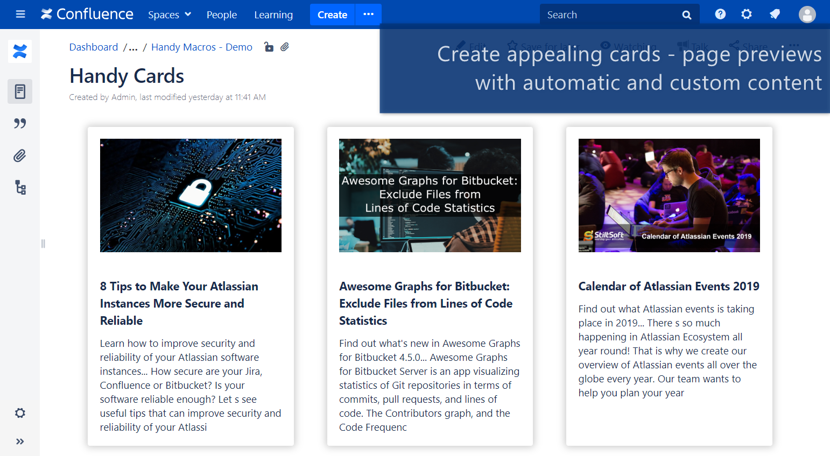Viewport: 830px width, 456px height.
Task: Open Calendar of Atlassian Events 2019 title
Action: [669, 286]
